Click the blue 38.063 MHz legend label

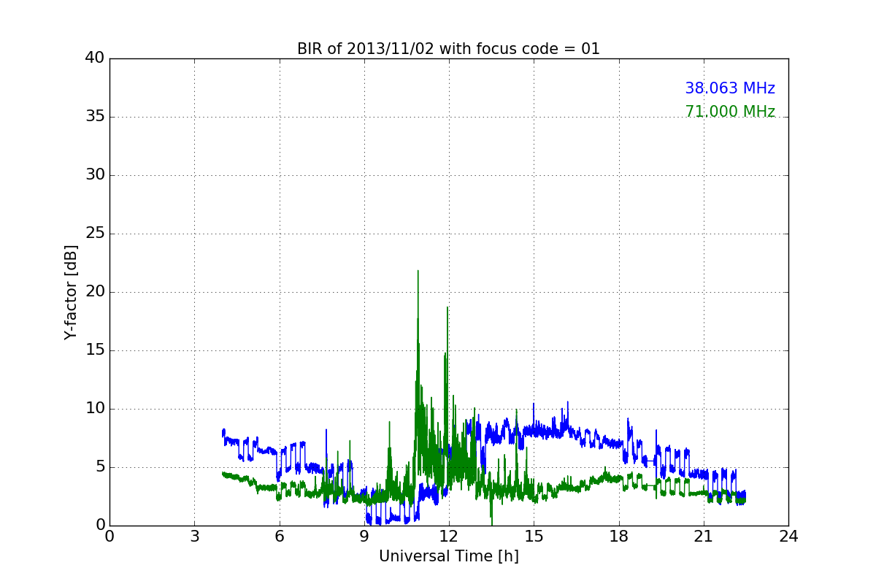click(x=730, y=88)
